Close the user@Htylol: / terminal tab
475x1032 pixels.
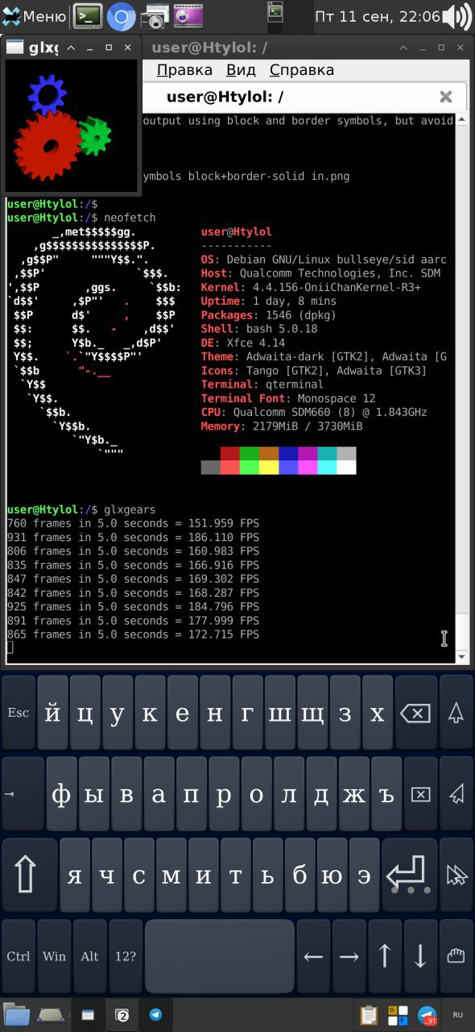445,98
